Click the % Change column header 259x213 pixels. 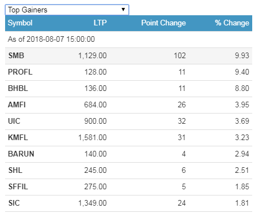tap(232, 23)
